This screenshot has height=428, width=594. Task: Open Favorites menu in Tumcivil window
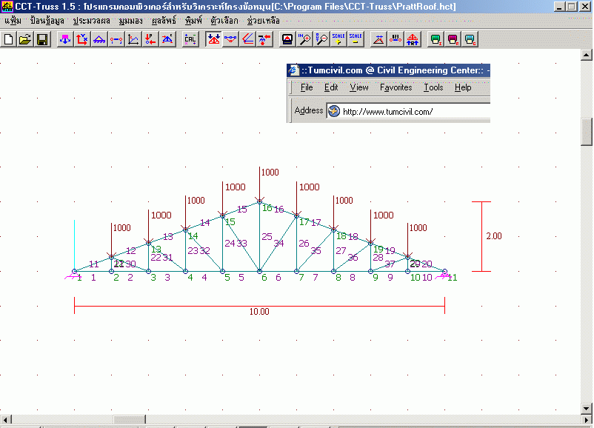(396, 87)
